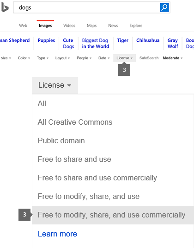
Task: Open the Color filter dropdown
Action: pyautogui.click(x=24, y=58)
